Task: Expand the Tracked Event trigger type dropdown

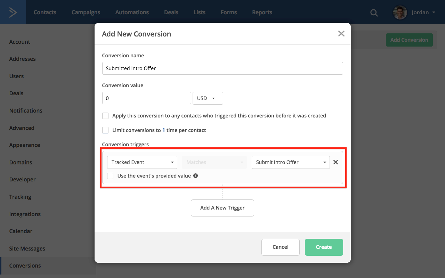Action: pyautogui.click(x=142, y=162)
